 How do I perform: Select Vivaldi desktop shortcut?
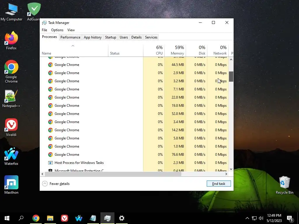pyautogui.click(x=11, y=127)
